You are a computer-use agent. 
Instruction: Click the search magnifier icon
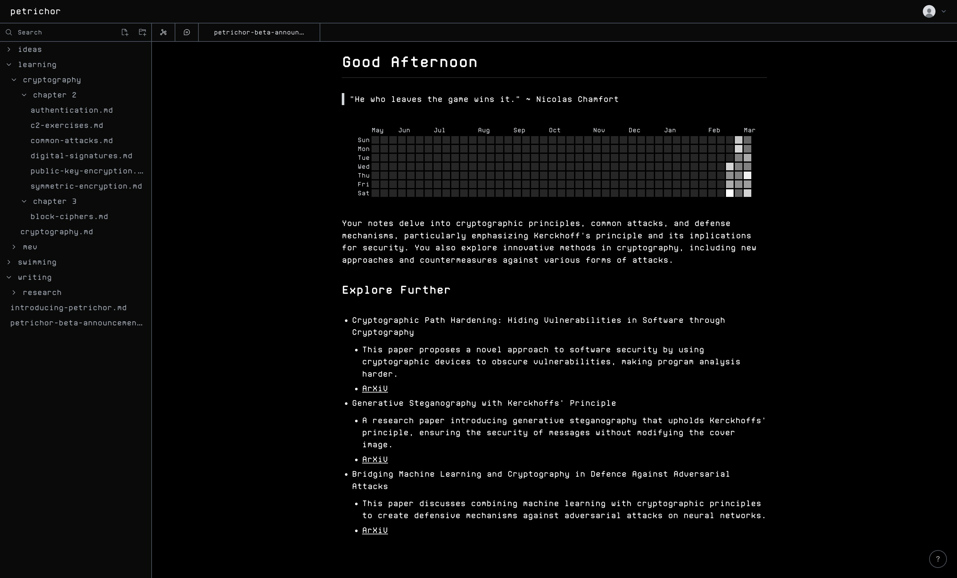[x=9, y=32]
